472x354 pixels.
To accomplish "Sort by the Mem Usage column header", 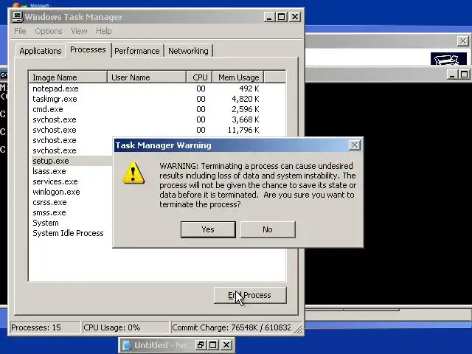I will [238, 77].
